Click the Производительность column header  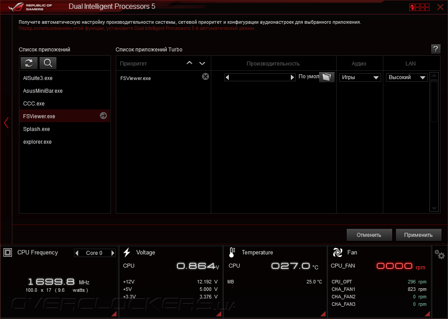point(273,64)
